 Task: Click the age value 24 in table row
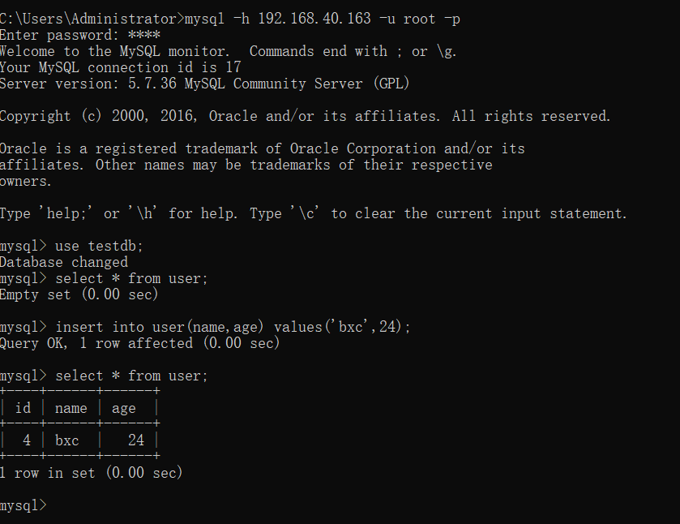[x=136, y=440]
